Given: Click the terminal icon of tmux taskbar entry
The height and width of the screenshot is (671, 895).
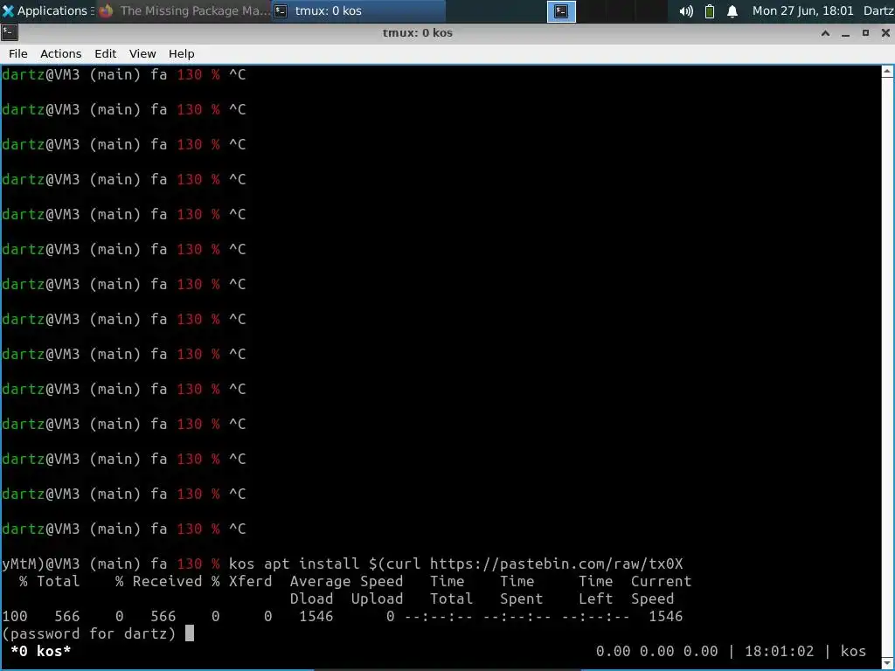Looking at the screenshot, I should [281, 10].
